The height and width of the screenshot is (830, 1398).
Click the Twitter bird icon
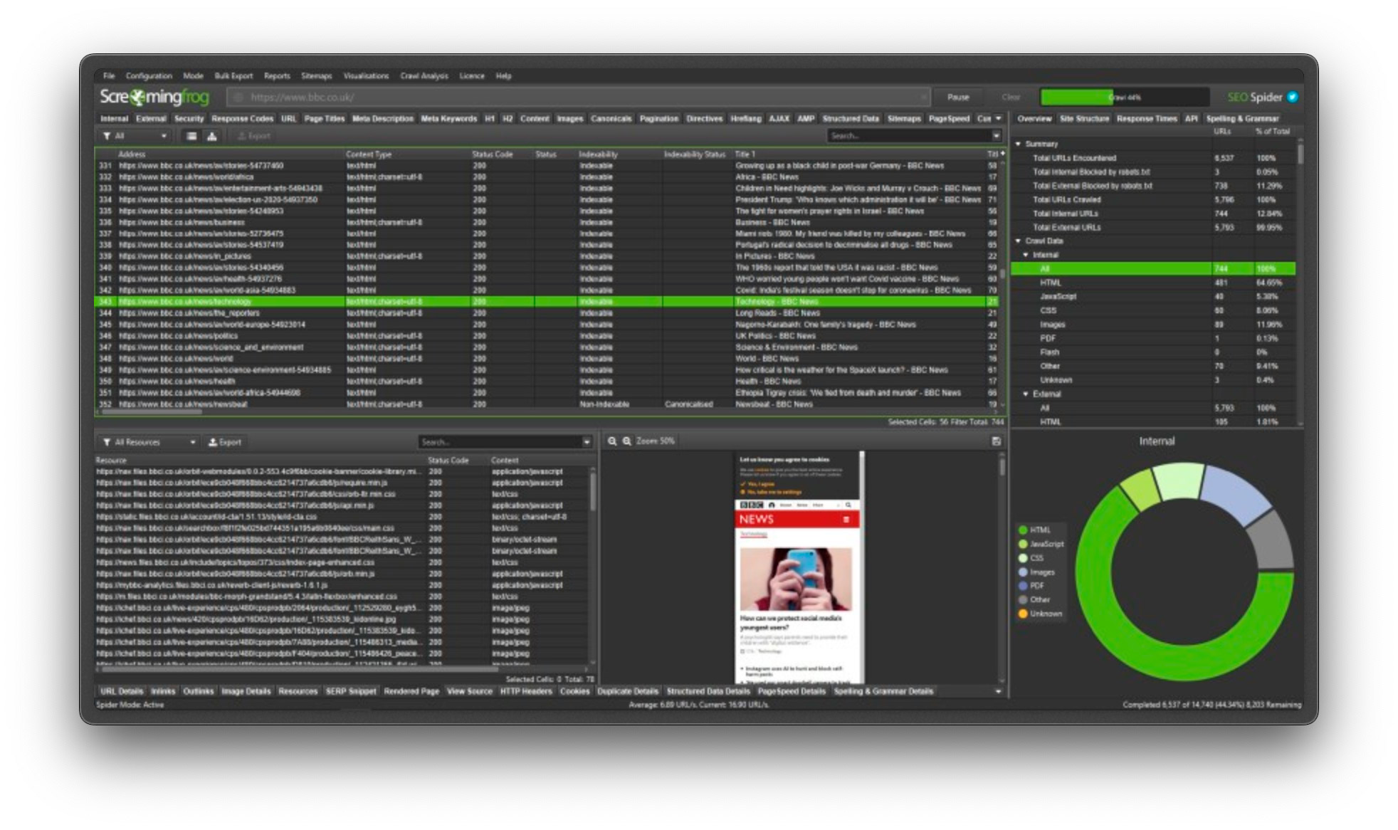1293,97
